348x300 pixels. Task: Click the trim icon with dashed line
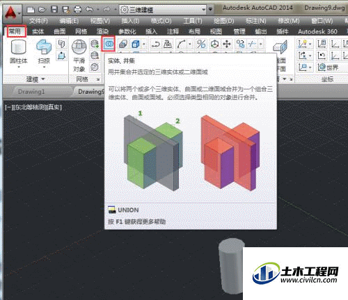pos(252,44)
